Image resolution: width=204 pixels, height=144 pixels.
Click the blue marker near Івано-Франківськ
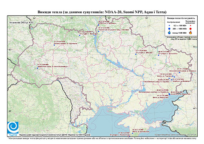[38, 68]
